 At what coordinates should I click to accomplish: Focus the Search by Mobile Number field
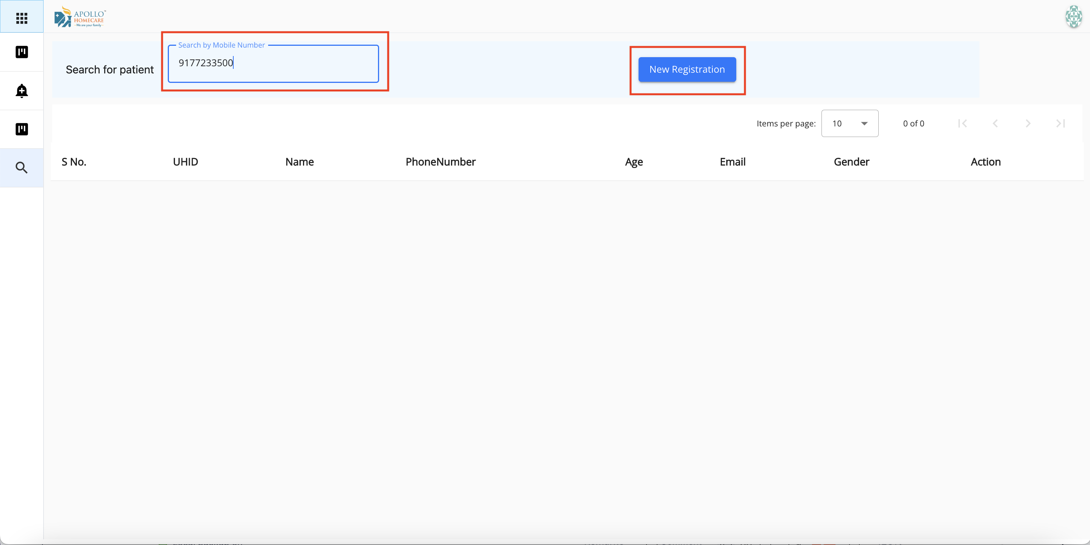(273, 64)
